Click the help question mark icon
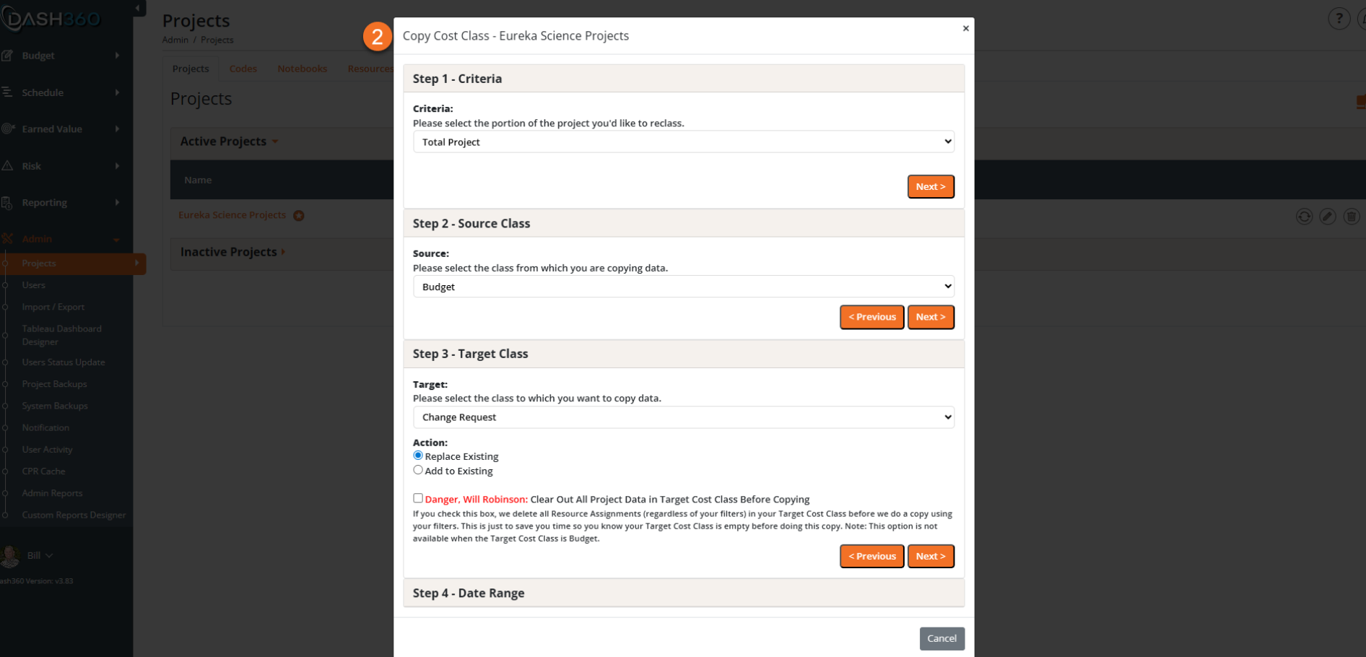 (1339, 19)
